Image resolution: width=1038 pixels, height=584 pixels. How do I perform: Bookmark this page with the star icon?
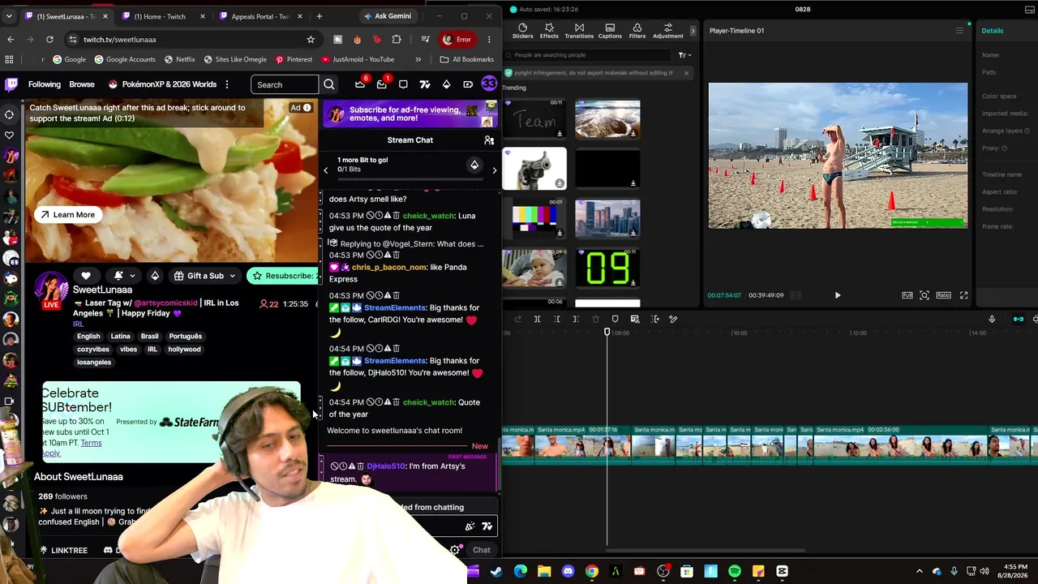click(x=311, y=39)
